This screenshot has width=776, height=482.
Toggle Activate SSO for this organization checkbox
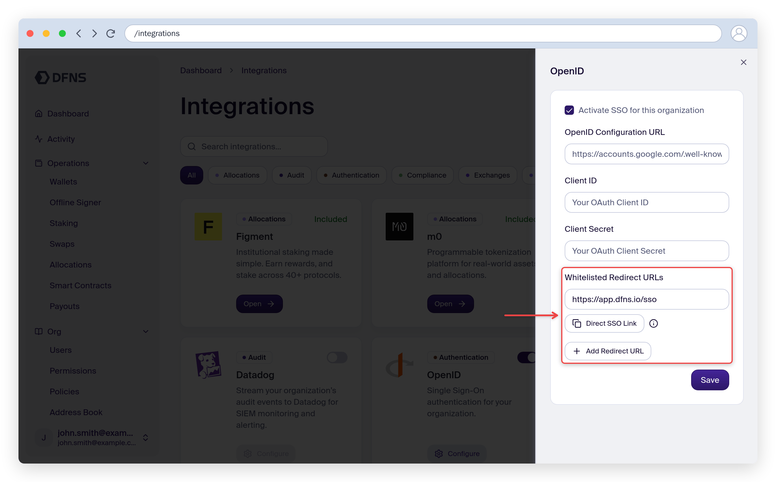pos(569,110)
